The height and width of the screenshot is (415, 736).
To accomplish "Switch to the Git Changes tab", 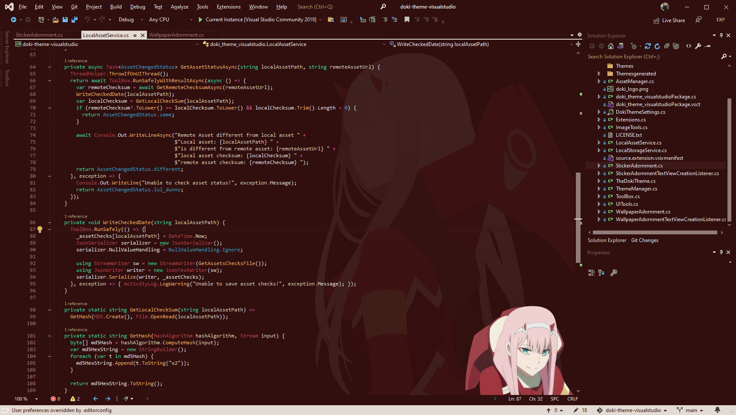I will pyautogui.click(x=644, y=240).
